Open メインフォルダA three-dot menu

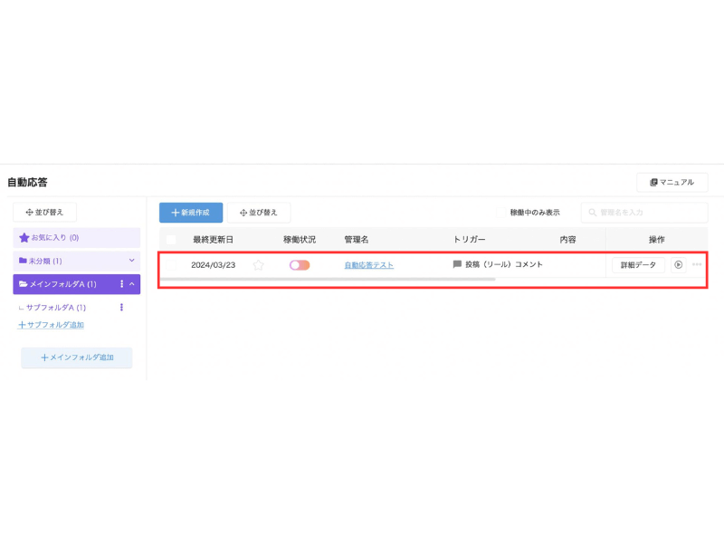pos(122,284)
